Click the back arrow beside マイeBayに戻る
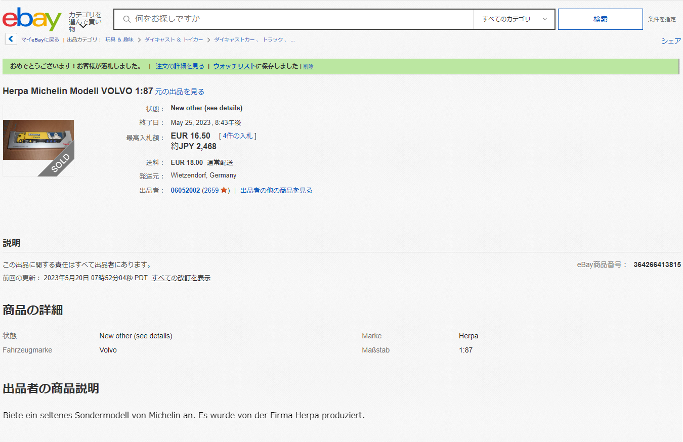Image resolution: width=683 pixels, height=442 pixels. click(x=11, y=39)
